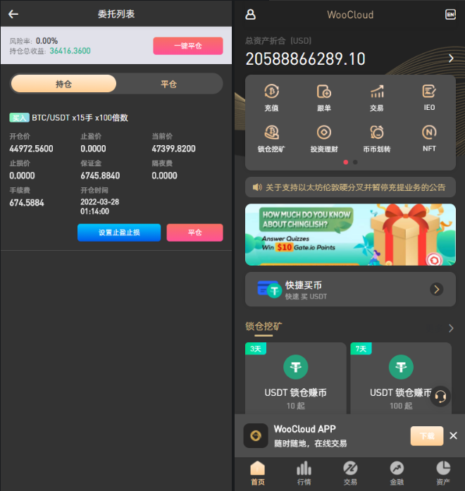Click the 快捷买币 USDT card icon
Screen dimensions: 465x491
[269, 290]
